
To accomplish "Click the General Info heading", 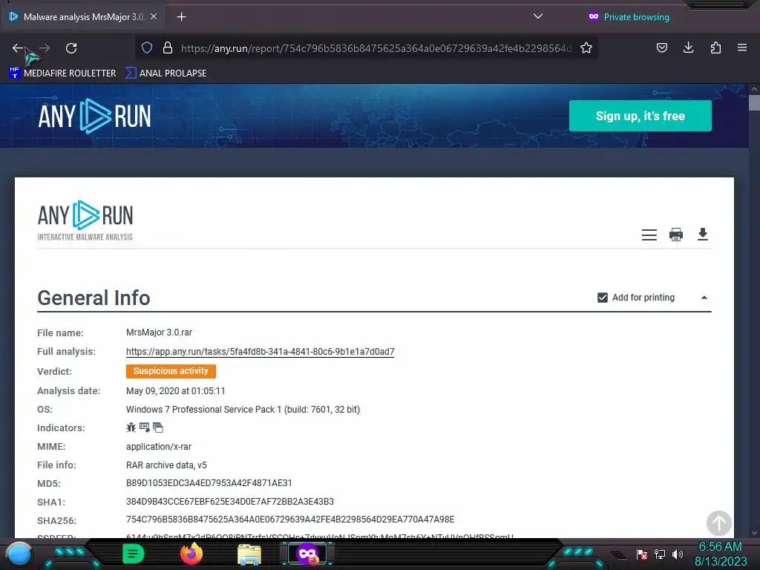I will click(94, 298).
